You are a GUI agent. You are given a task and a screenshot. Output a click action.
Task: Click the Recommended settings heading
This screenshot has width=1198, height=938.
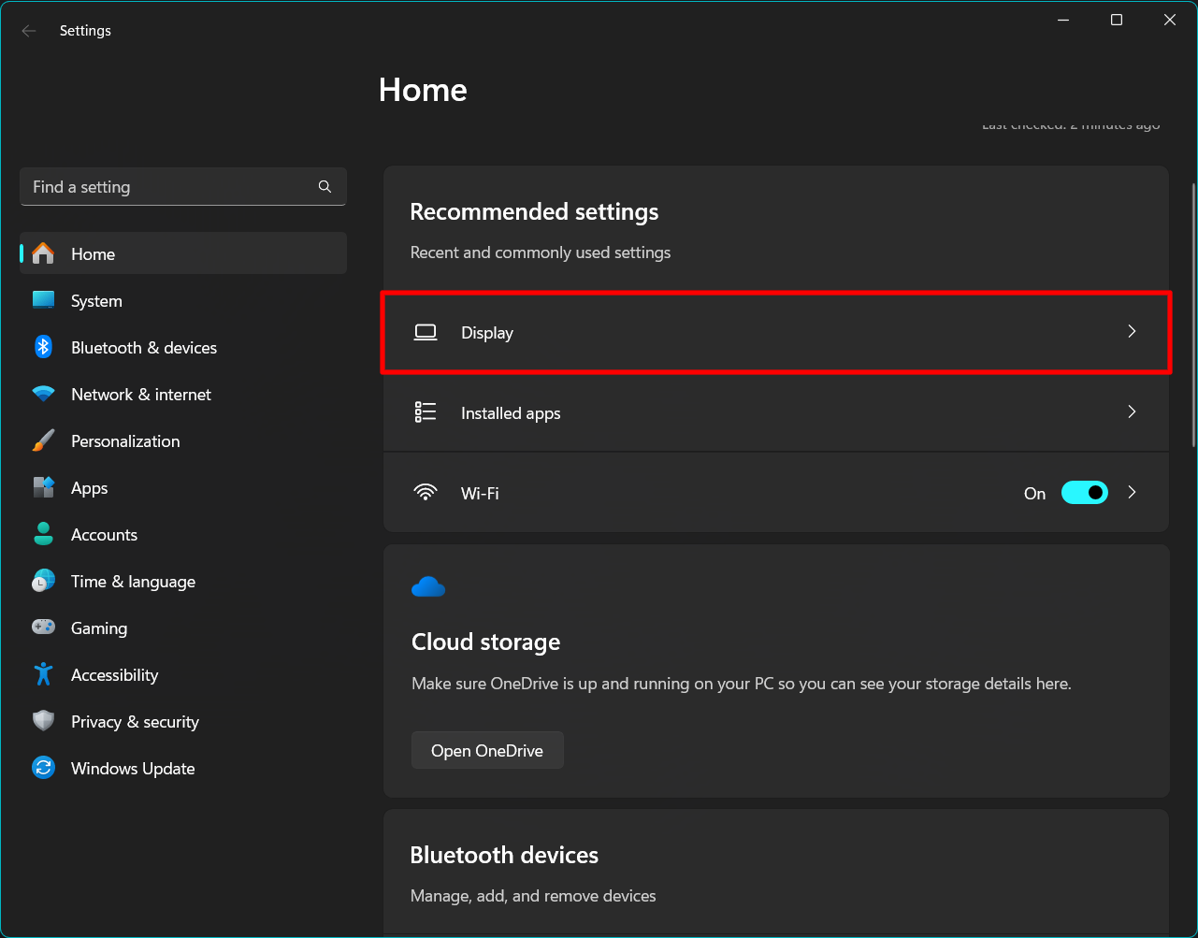point(534,212)
